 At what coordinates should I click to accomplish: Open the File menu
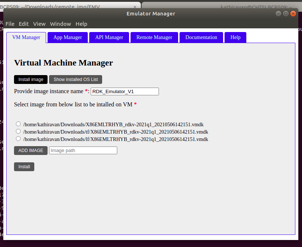click(10, 24)
